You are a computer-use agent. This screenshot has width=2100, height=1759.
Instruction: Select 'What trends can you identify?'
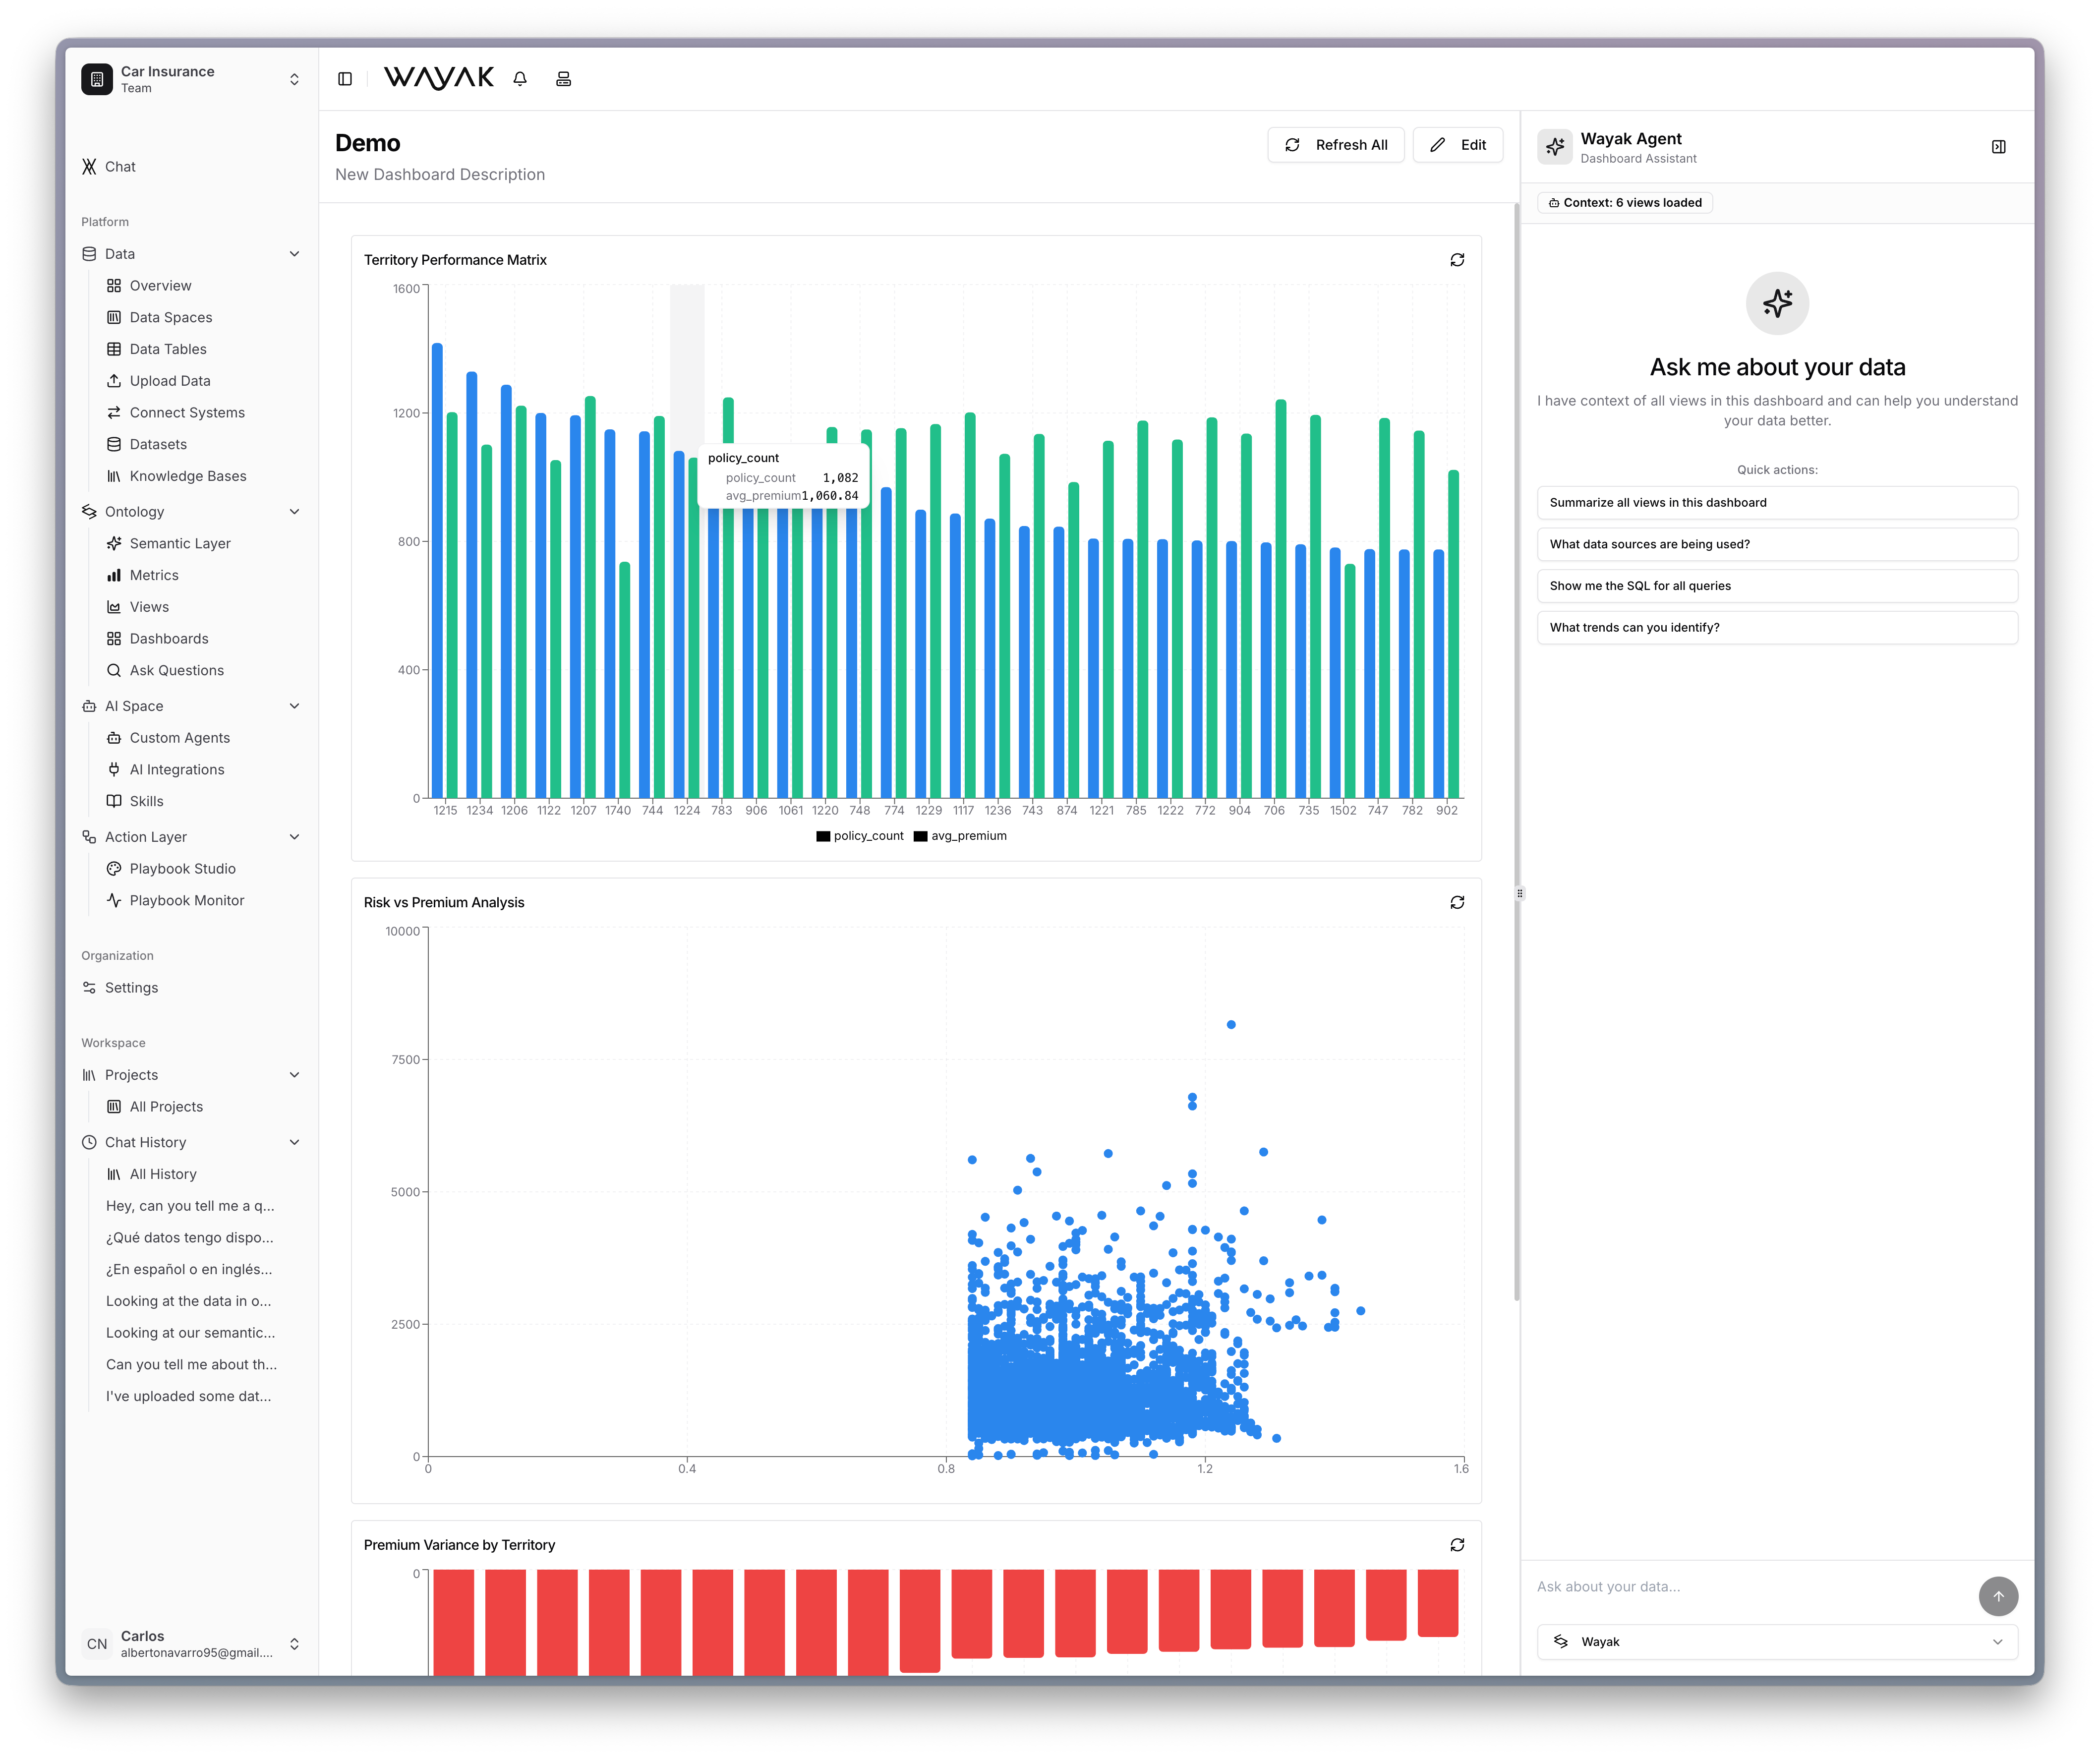[x=1777, y=628]
